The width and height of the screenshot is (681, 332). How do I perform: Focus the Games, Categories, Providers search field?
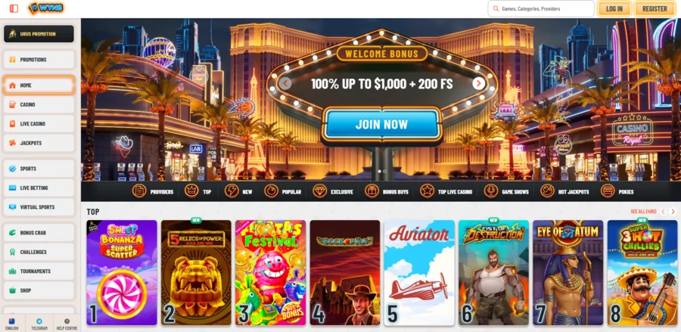pos(541,8)
